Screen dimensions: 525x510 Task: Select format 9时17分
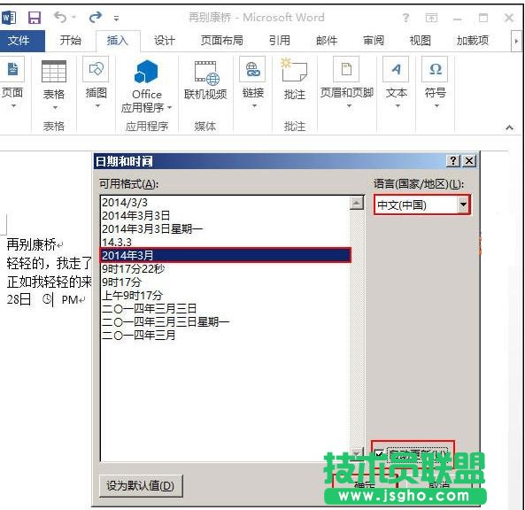point(225,282)
